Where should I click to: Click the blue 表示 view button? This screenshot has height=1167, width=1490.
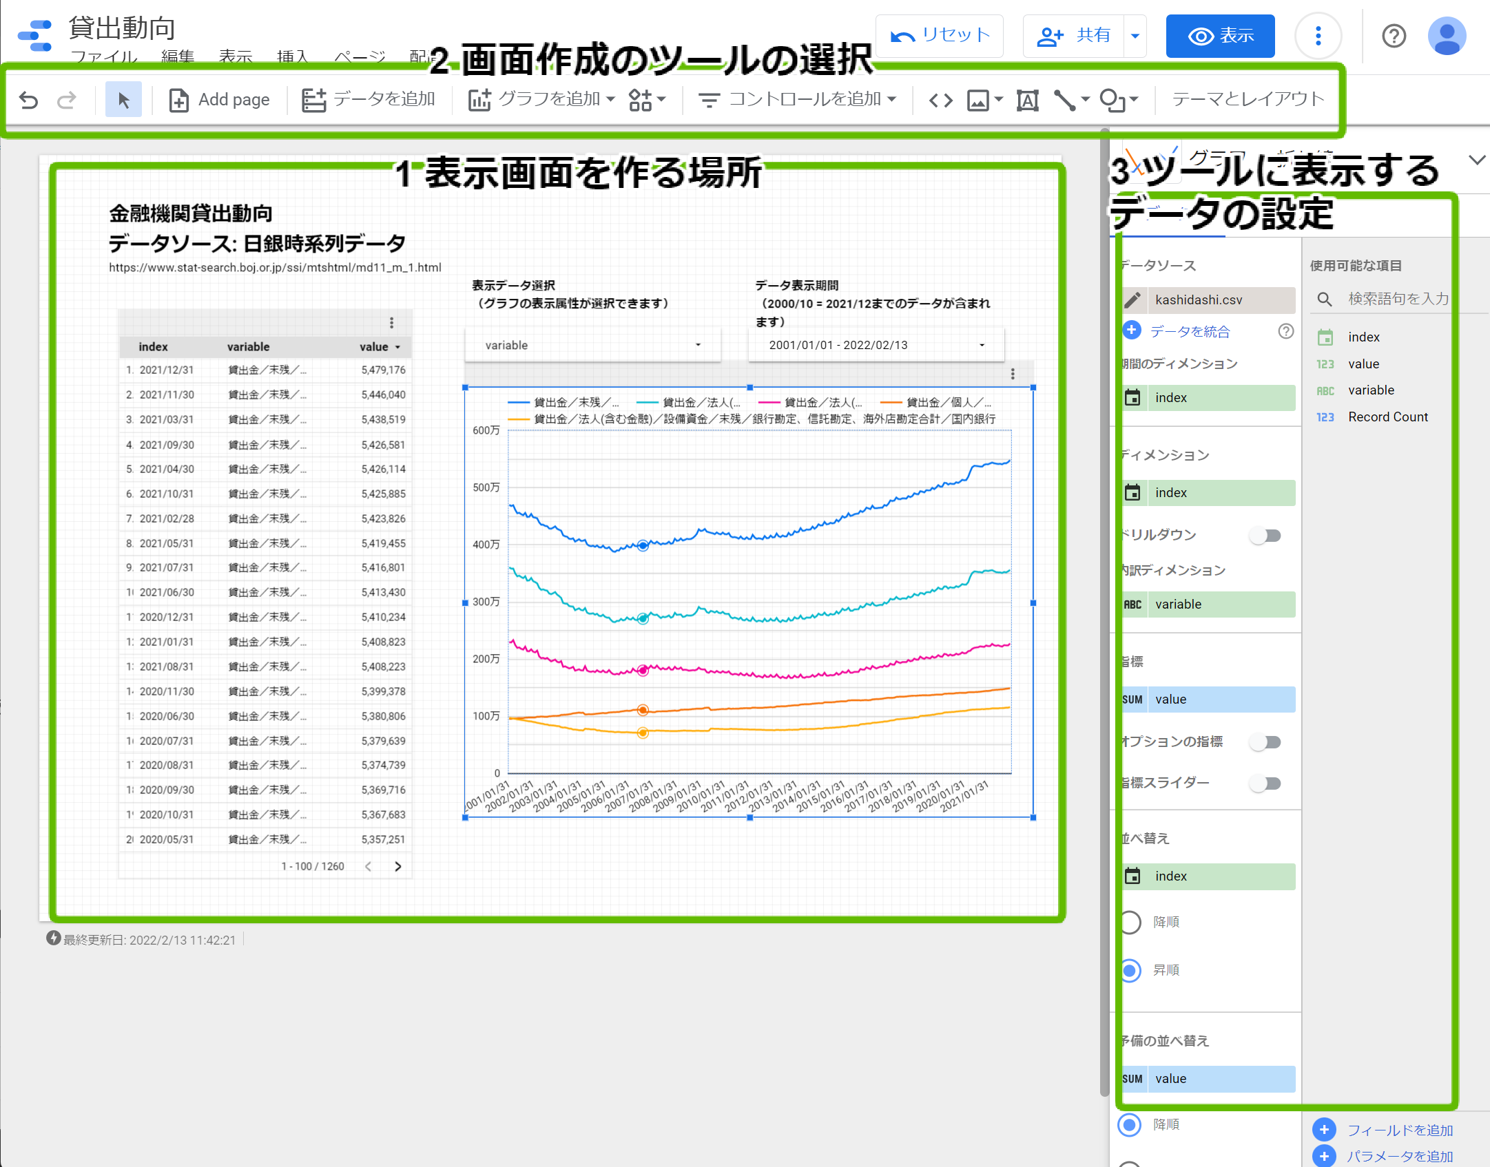(1220, 36)
